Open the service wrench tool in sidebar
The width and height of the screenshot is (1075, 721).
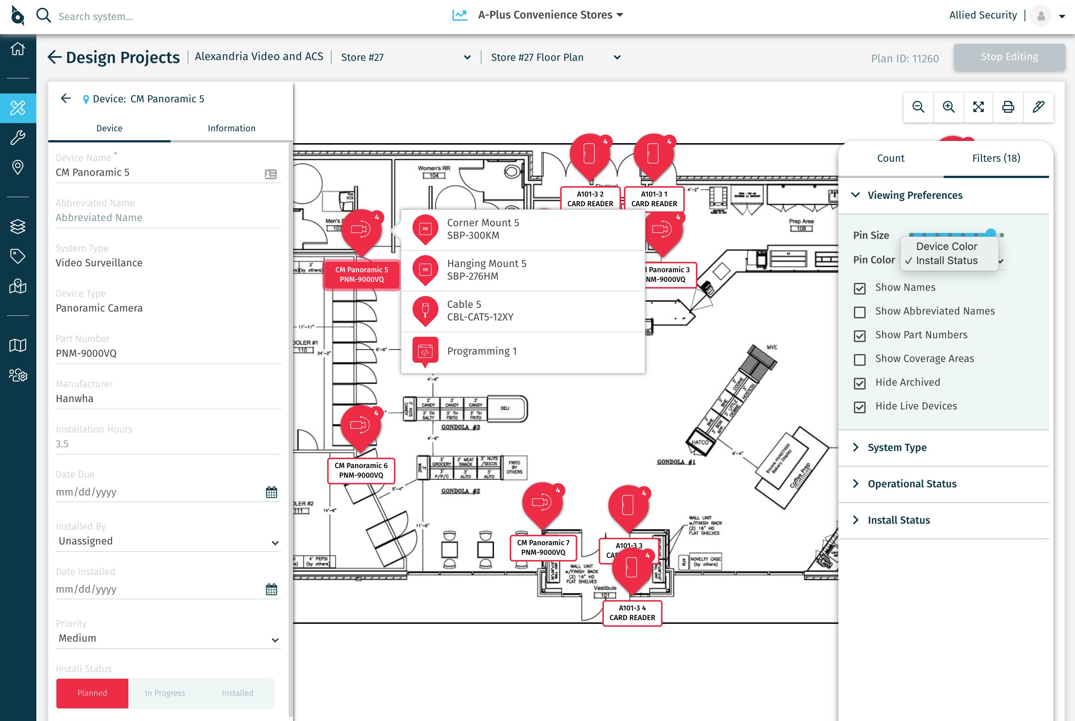(17, 136)
